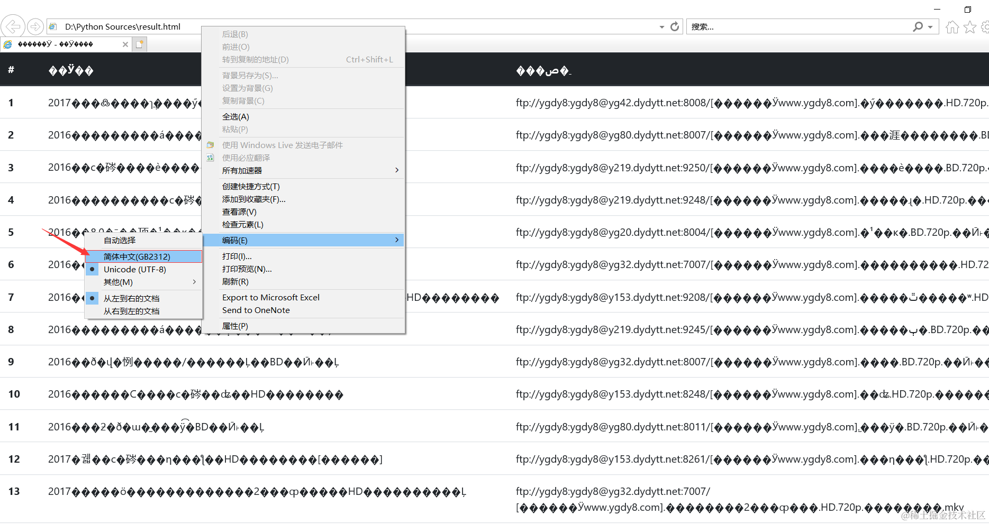Select 自动选择 encoding option

coord(143,240)
